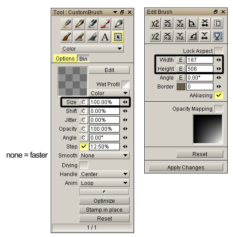Click Reset in the Edit Brush panel
233x237 pixels.
coord(200,154)
